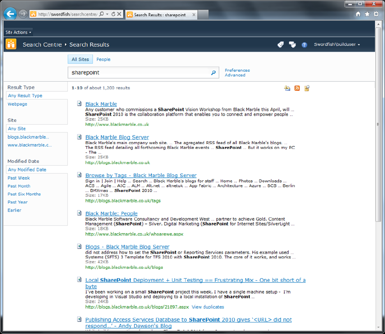Click Search from Windows icon above results
Image resolution: width=385 pixels, height=334 pixels.
307,88
